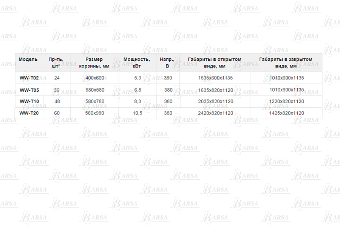Select the 5,3 kW power value
Image resolution: width=340 pixels, height=226 pixels.
137,78
